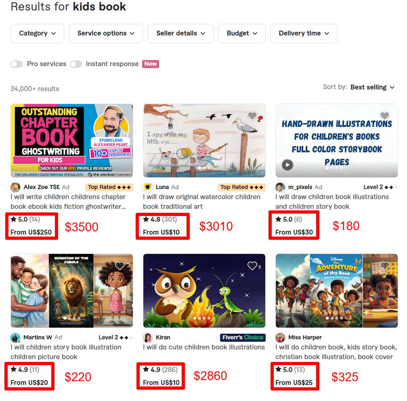Change Sort by Best selling option
The height and width of the screenshot is (401, 407).
[372, 87]
